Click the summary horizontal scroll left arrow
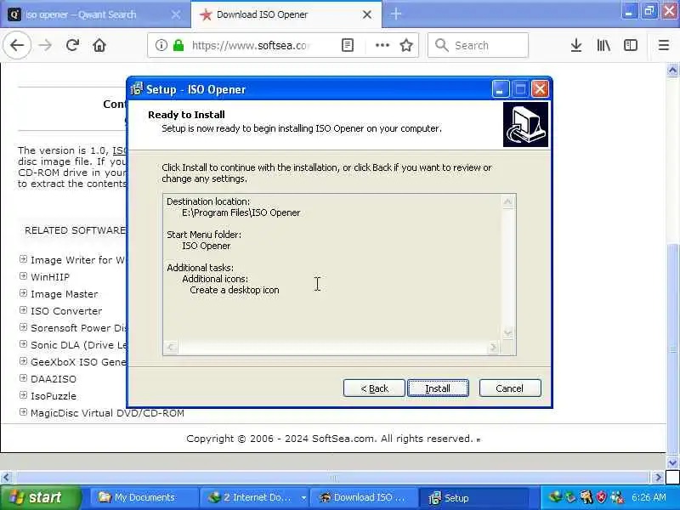The width and height of the screenshot is (680, 510). click(171, 347)
